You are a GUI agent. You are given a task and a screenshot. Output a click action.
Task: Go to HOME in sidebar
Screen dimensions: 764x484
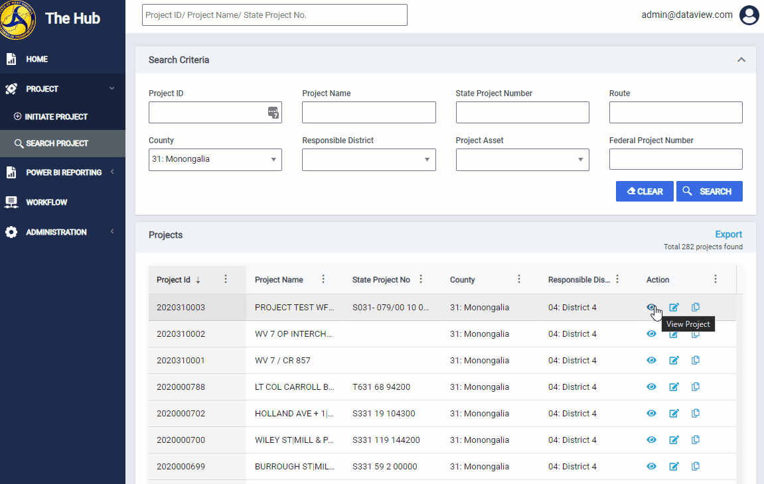[37, 60]
